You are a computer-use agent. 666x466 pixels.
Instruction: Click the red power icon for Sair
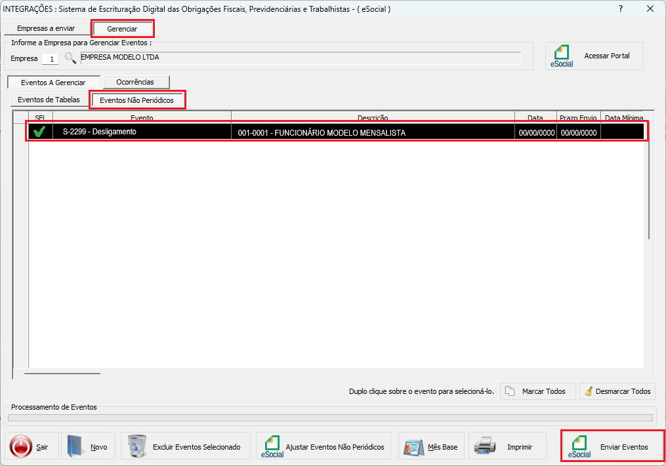pyautogui.click(x=21, y=447)
